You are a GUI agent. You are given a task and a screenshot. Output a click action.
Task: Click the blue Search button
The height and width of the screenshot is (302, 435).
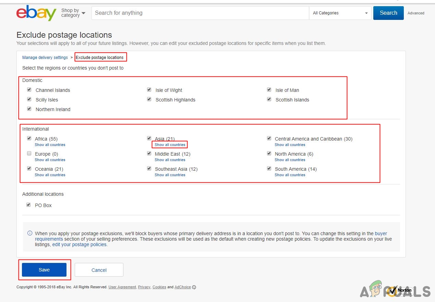coord(388,13)
